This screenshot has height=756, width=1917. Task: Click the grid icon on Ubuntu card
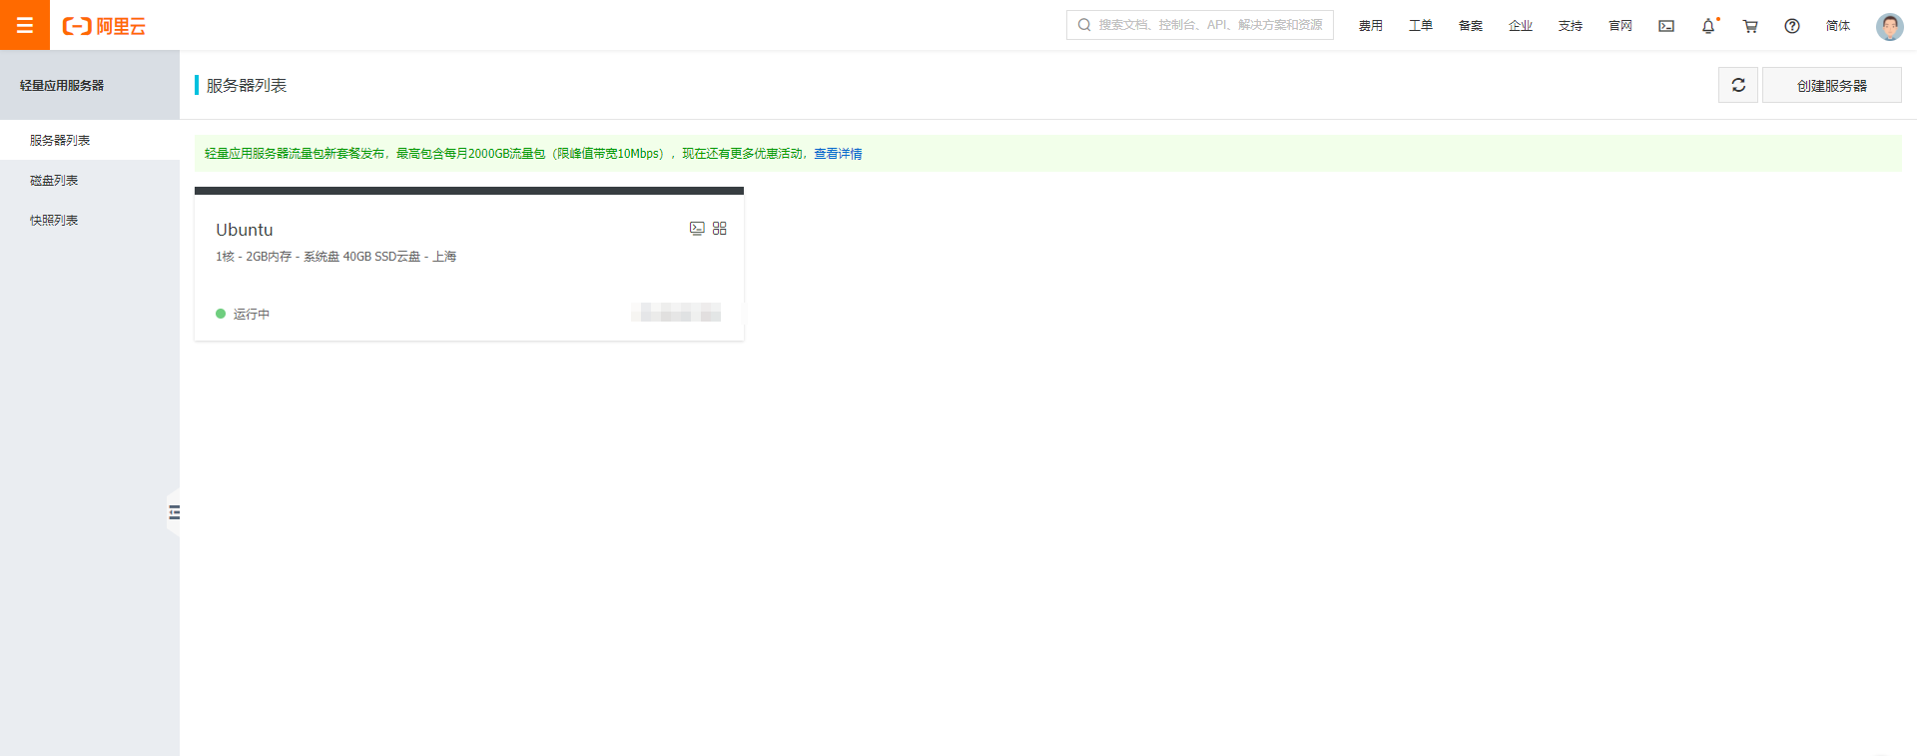pyautogui.click(x=720, y=229)
